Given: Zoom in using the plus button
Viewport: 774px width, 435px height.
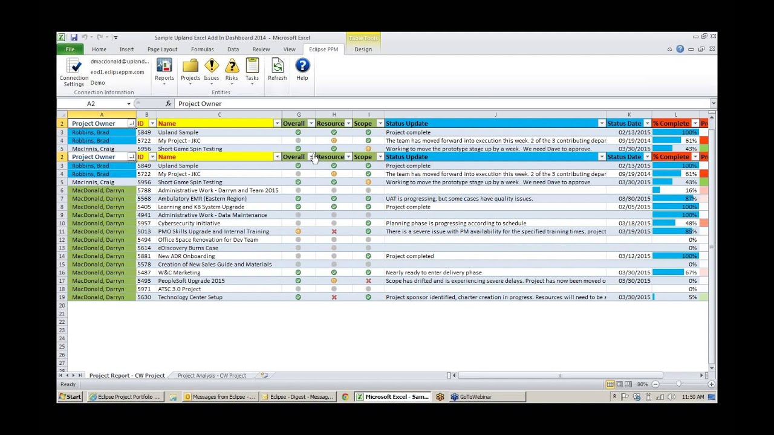Looking at the screenshot, I should (711, 384).
